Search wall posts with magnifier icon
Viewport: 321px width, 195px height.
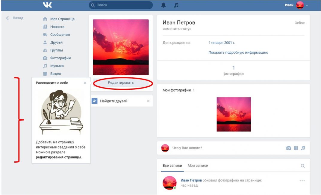(302, 166)
